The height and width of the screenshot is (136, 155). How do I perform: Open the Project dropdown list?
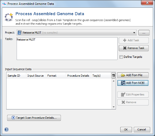[x=77, y=32]
